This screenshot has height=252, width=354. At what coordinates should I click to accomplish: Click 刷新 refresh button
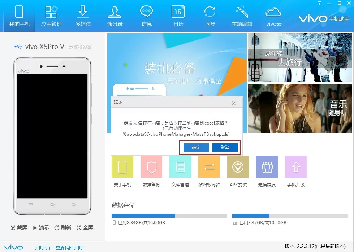[63, 227]
